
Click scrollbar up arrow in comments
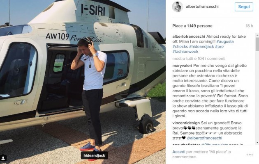click(257, 35)
